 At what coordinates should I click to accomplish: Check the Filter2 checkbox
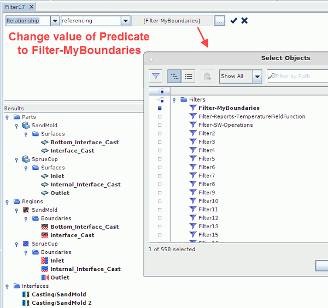click(x=160, y=133)
